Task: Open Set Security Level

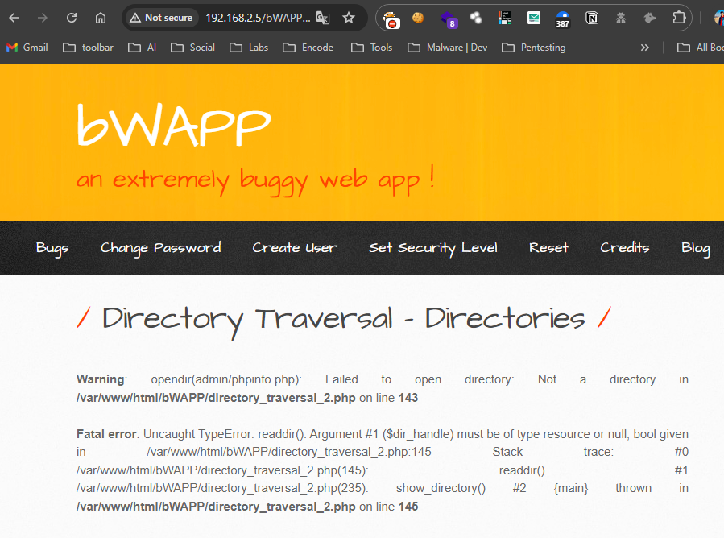Action: click(x=433, y=248)
